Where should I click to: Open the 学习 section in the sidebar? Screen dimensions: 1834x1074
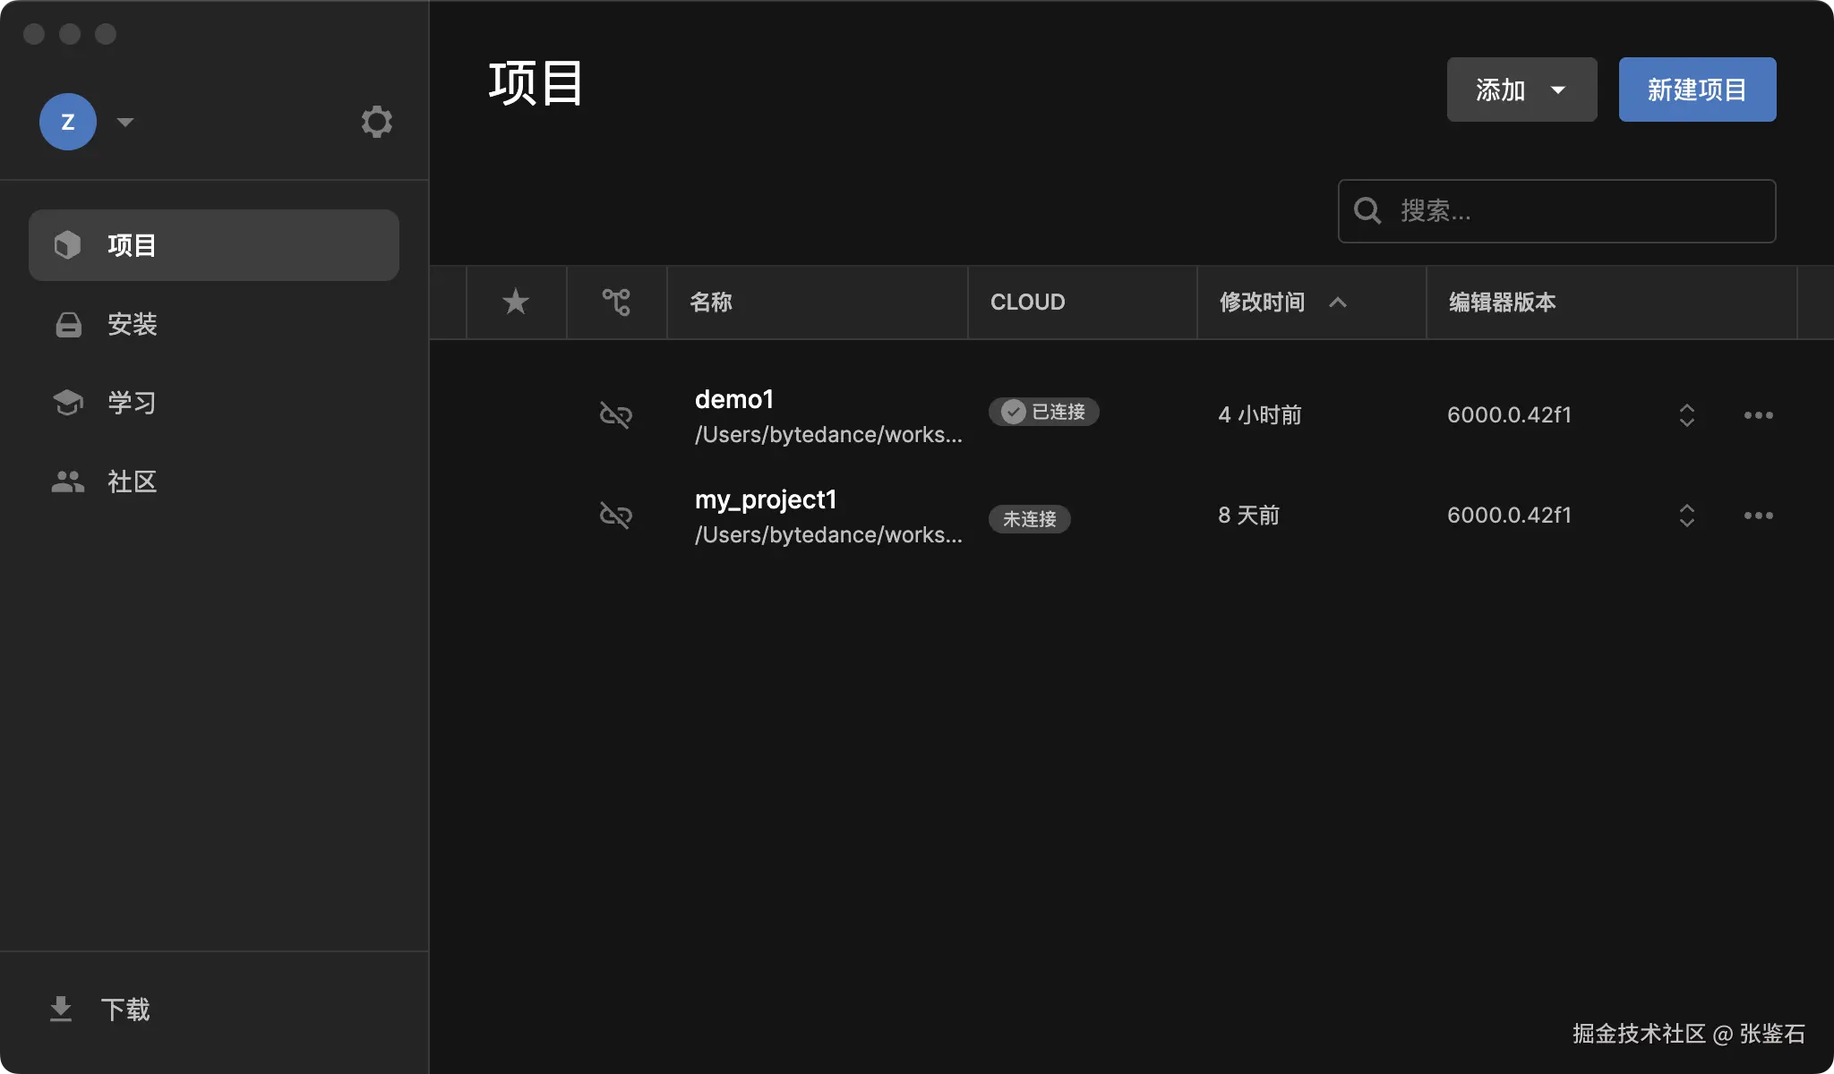click(x=131, y=402)
